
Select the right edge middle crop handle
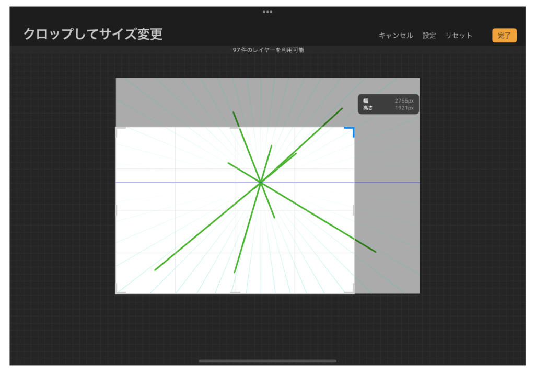pos(354,210)
